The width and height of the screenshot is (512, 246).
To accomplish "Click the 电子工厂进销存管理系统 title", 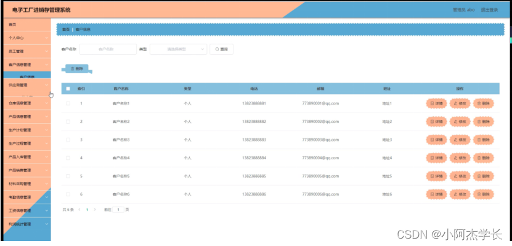I will tap(41, 10).
